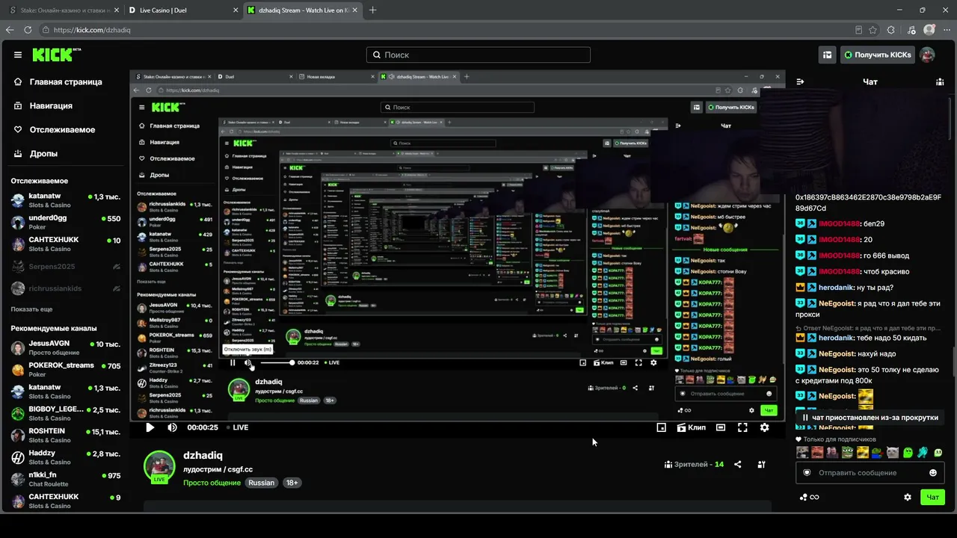Click the browser reload button
Viewport: 957px width, 538px height.
coord(28,30)
